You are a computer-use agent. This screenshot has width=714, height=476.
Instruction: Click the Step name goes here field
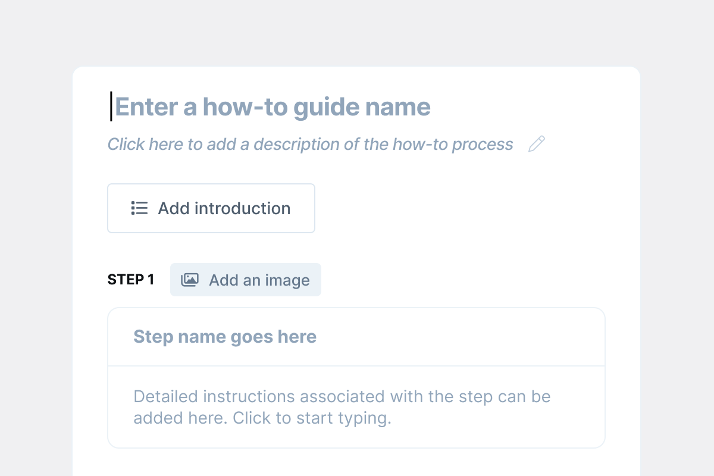click(x=356, y=337)
